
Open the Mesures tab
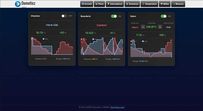pyautogui.click(x=178, y=4)
